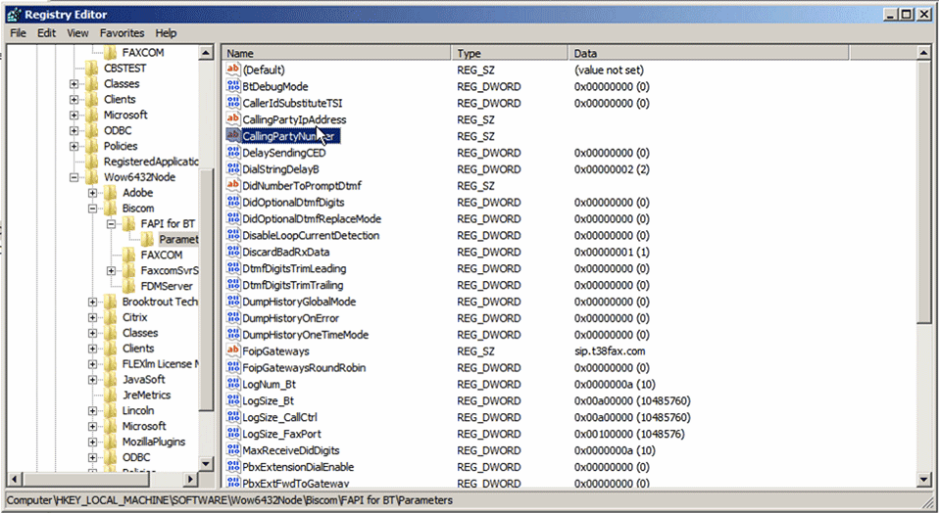
Task: Open the Favorites menu
Action: [122, 33]
